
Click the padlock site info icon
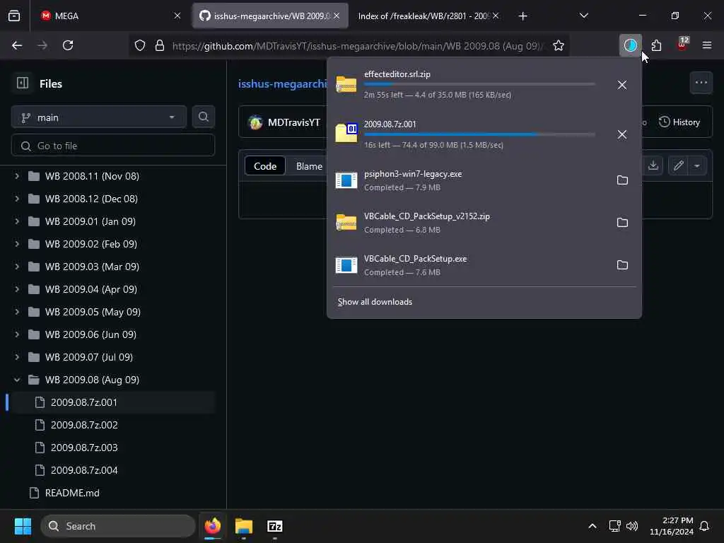[x=160, y=45]
